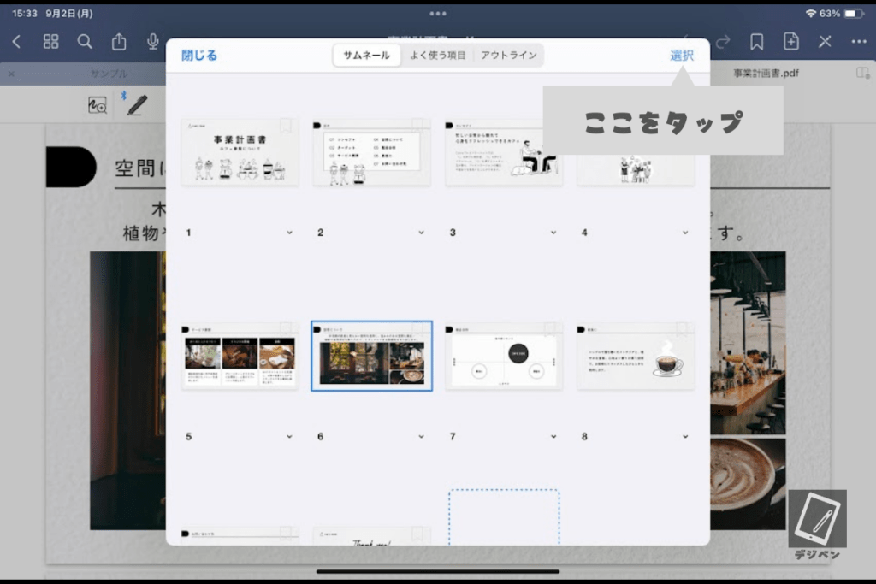The width and height of the screenshot is (876, 584).
Task: Open page 8 coffee cup thumbnail
Action: click(x=636, y=357)
